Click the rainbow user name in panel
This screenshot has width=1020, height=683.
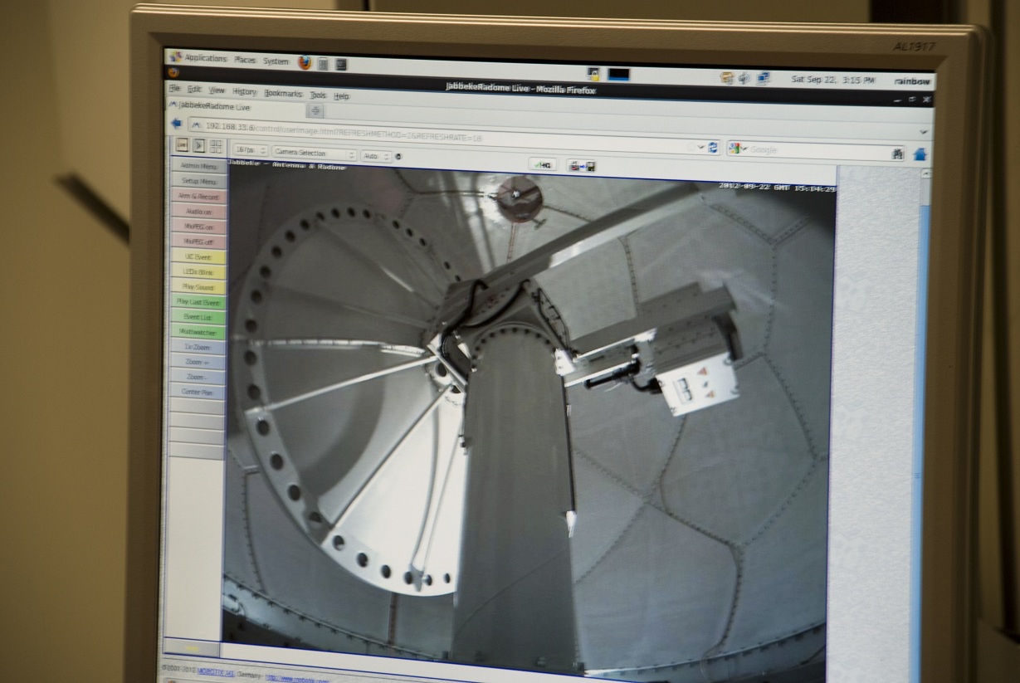click(x=912, y=82)
